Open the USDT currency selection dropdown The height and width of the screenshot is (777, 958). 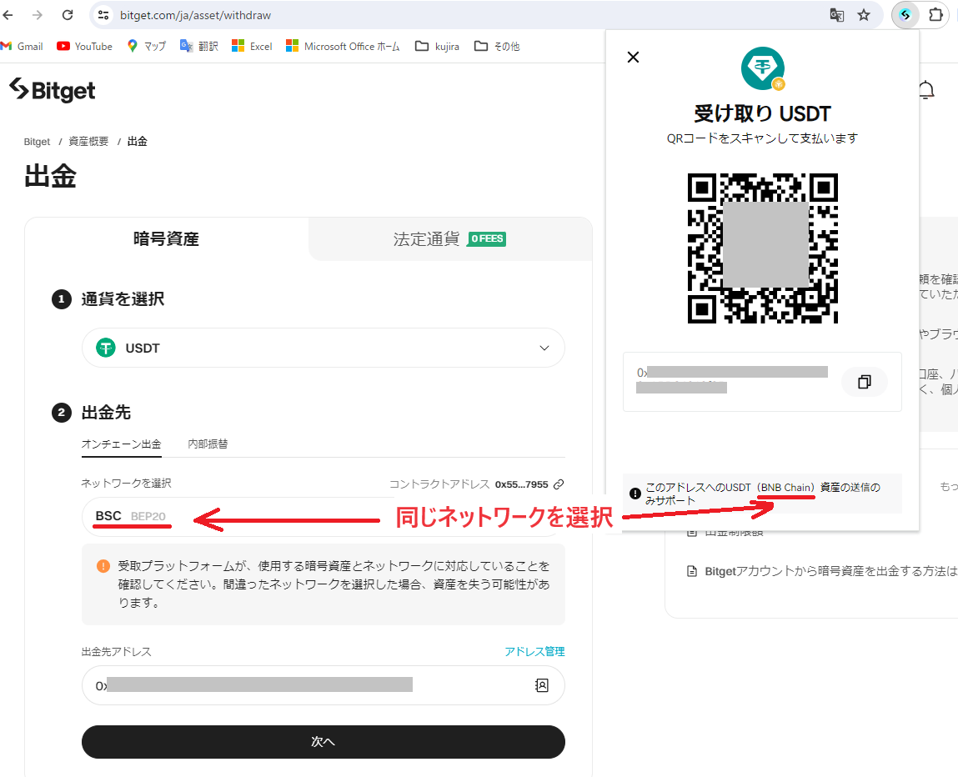[x=324, y=348]
